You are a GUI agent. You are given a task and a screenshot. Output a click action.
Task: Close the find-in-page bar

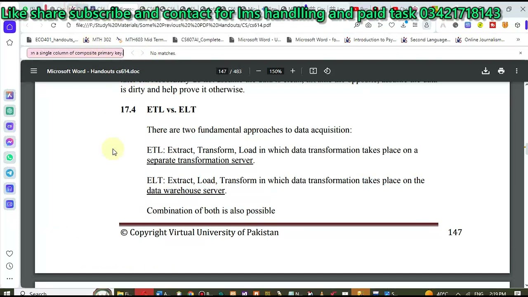pyautogui.click(x=520, y=53)
